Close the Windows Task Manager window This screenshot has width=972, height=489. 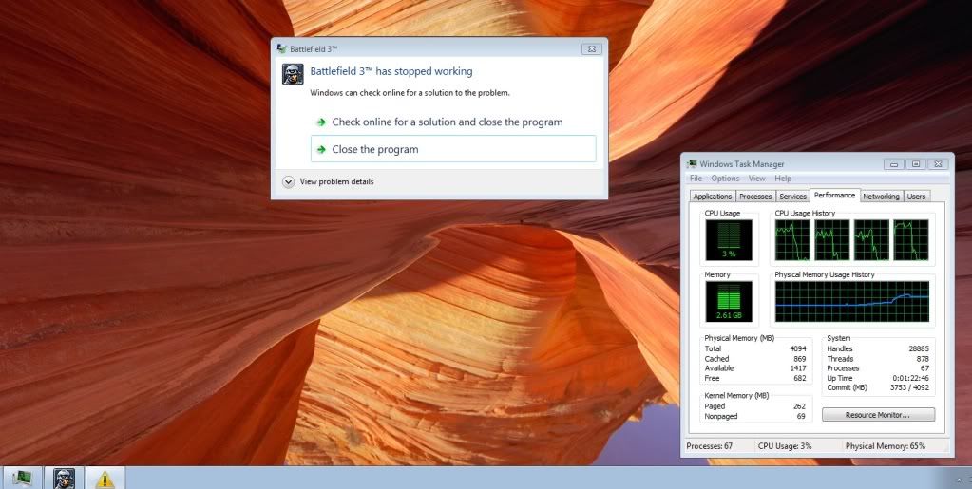pos(938,164)
